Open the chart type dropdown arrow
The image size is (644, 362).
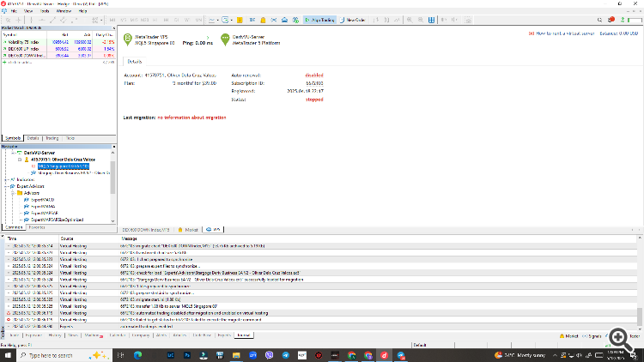tap(217, 20)
